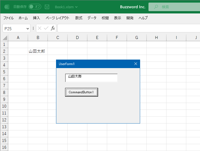Click the UserForm1 text box with 山田太郎

pos(91,78)
